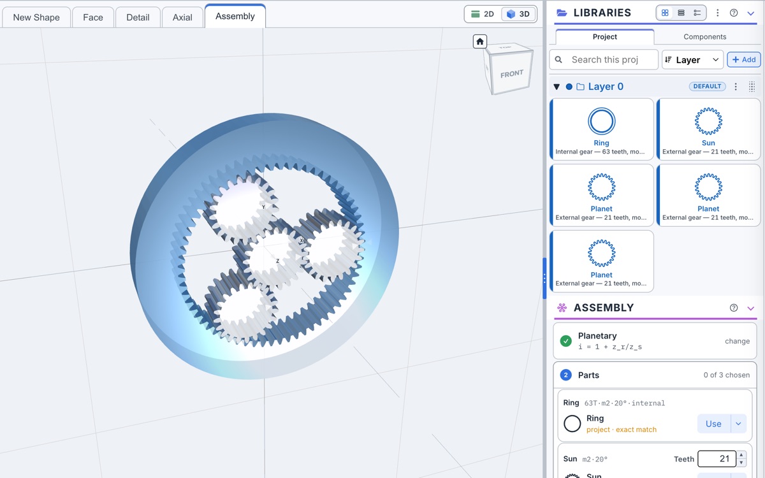
Task: Click the green Planetary checkmark icon
Action: pos(565,341)
